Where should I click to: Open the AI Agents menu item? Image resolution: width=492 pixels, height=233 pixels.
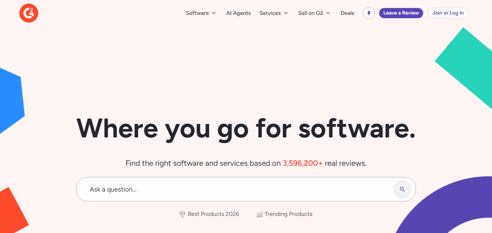(x=239, y=13)
